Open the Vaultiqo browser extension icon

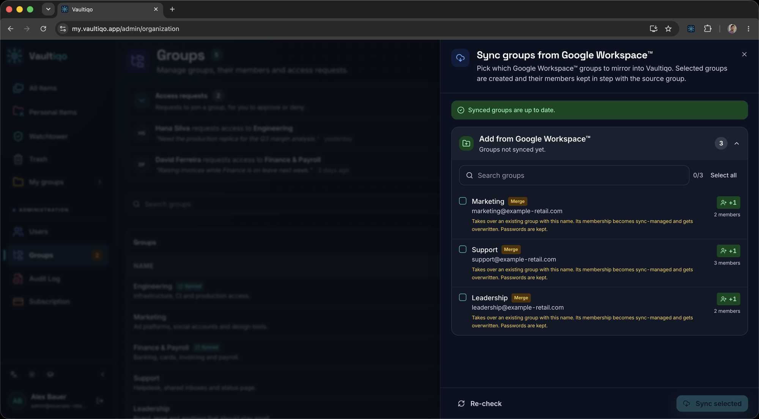click(x=691, y=29)
